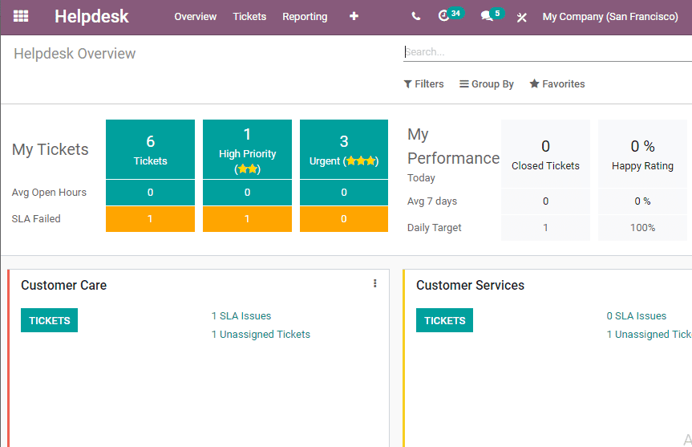Switch company via My Company (San Francisco)
The image size is (692, 447).
tap(610, 16)
